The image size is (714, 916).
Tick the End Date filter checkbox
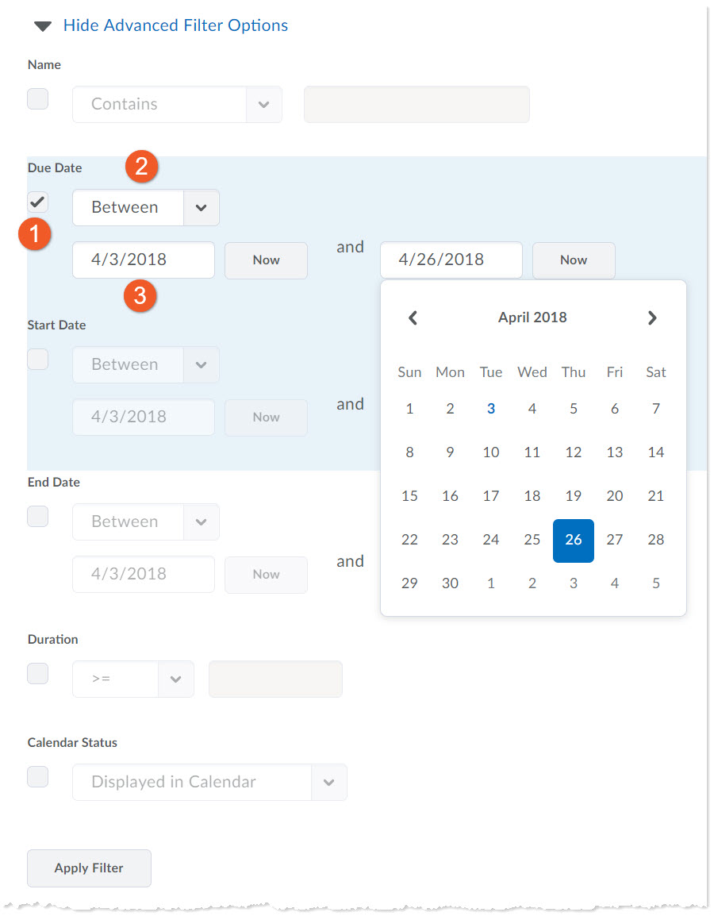point(38,516)
